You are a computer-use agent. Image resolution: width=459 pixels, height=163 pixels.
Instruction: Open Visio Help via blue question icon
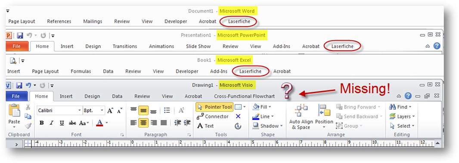tap(408, 96)
